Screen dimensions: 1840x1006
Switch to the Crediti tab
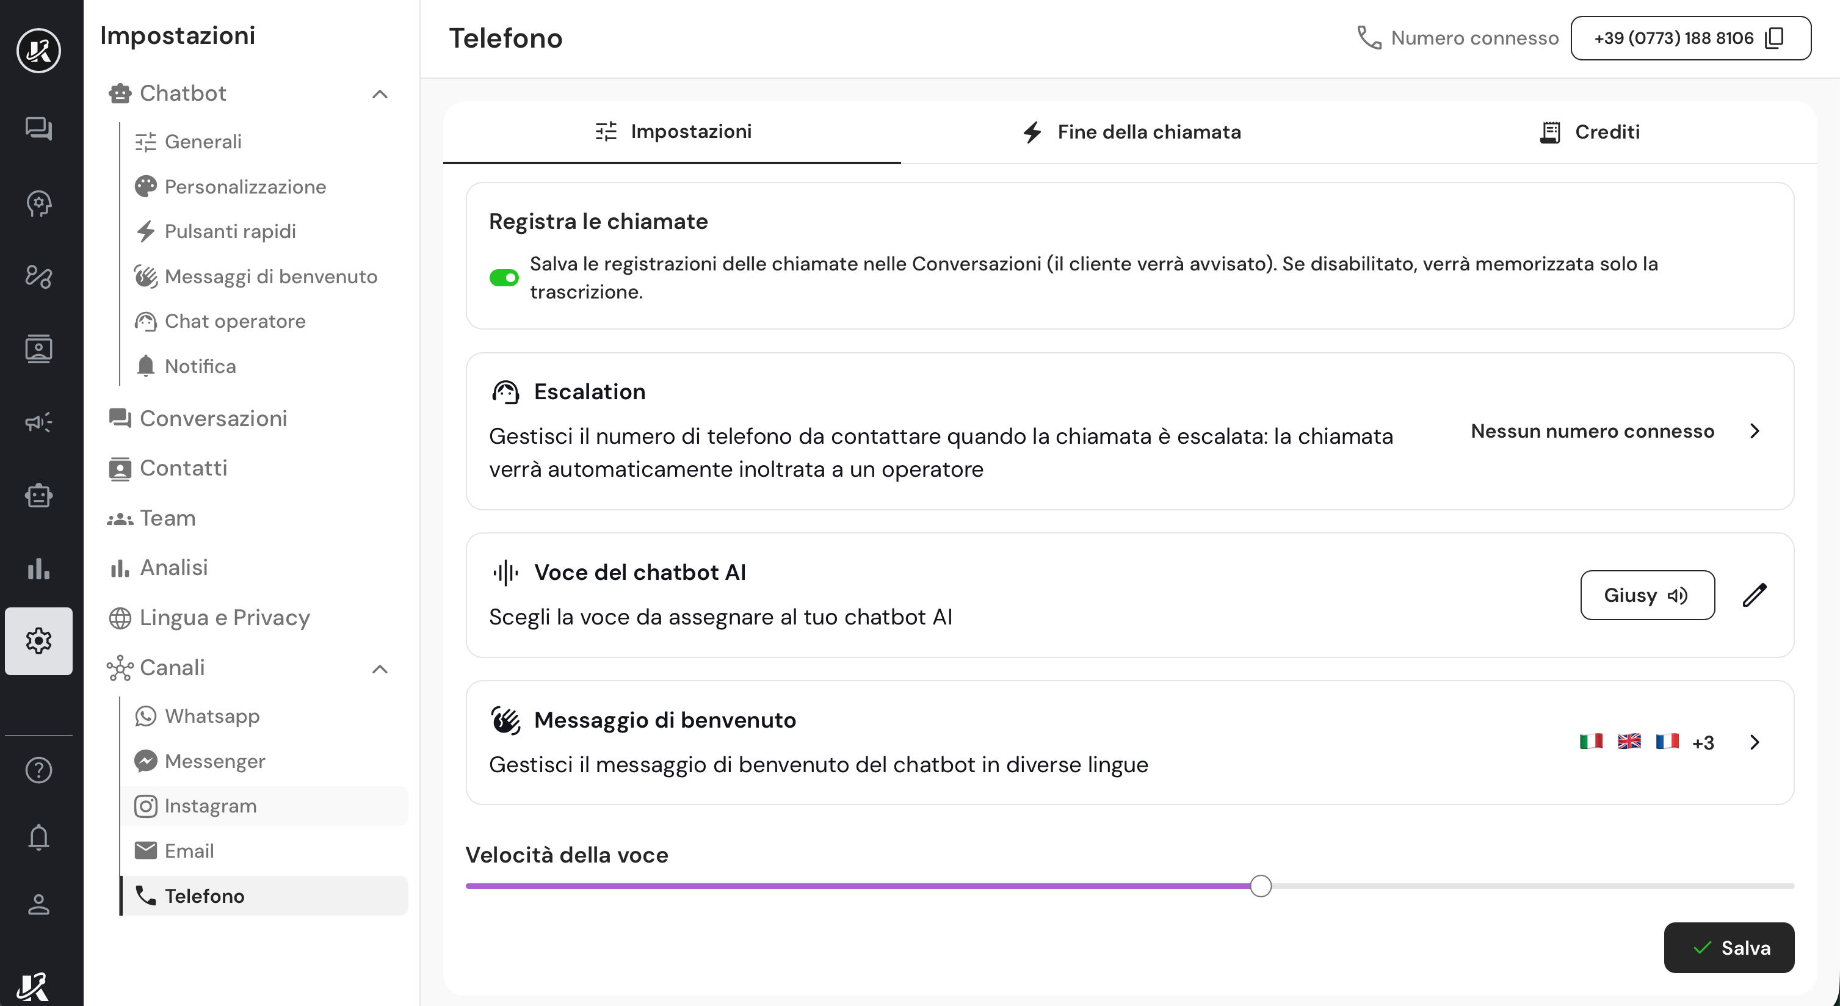pos(1588,132)
